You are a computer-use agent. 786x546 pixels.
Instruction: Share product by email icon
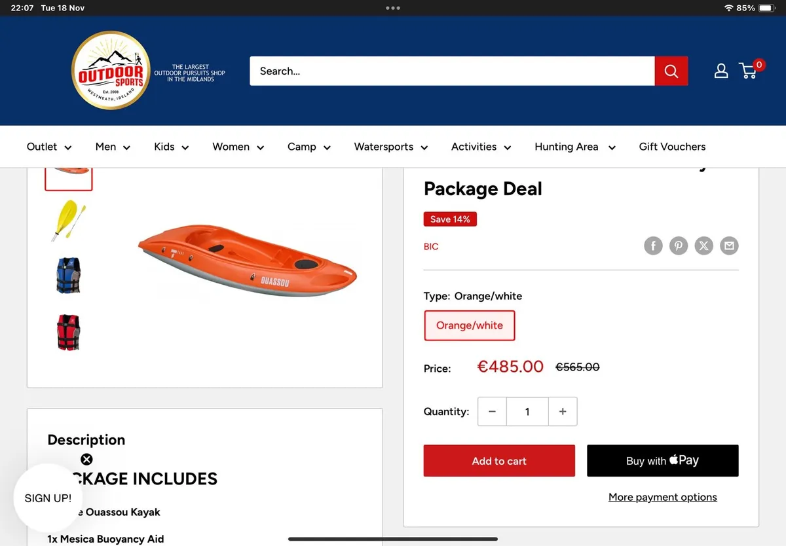pos(729,246)
